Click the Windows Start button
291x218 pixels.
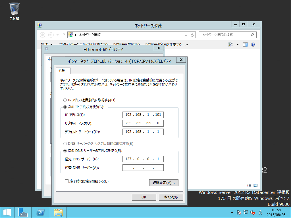(7, 212)
